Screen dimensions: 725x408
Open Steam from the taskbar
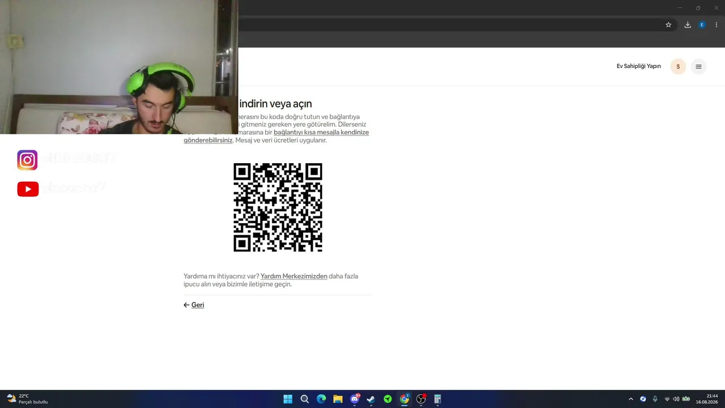pyautogui.click(x=371, y=399)
